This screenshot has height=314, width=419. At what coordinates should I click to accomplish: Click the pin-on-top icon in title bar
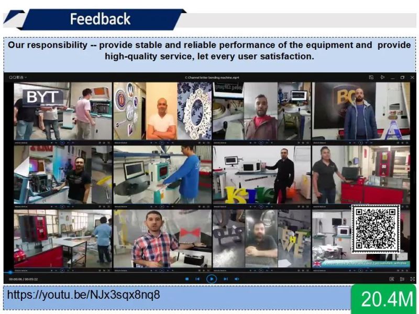pos(382,77)
